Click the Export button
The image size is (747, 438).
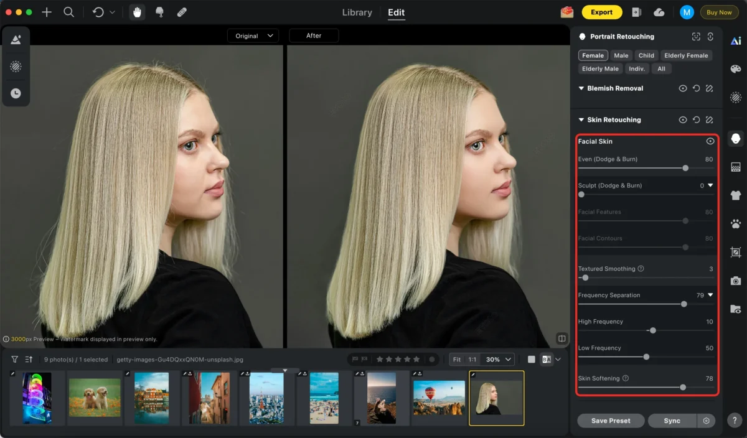[x=601, y=12]
